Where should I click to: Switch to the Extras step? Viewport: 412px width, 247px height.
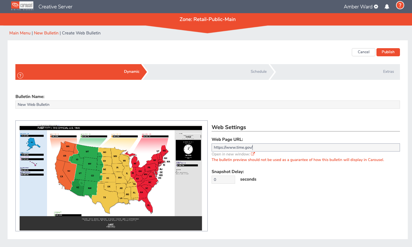[388, 71]
